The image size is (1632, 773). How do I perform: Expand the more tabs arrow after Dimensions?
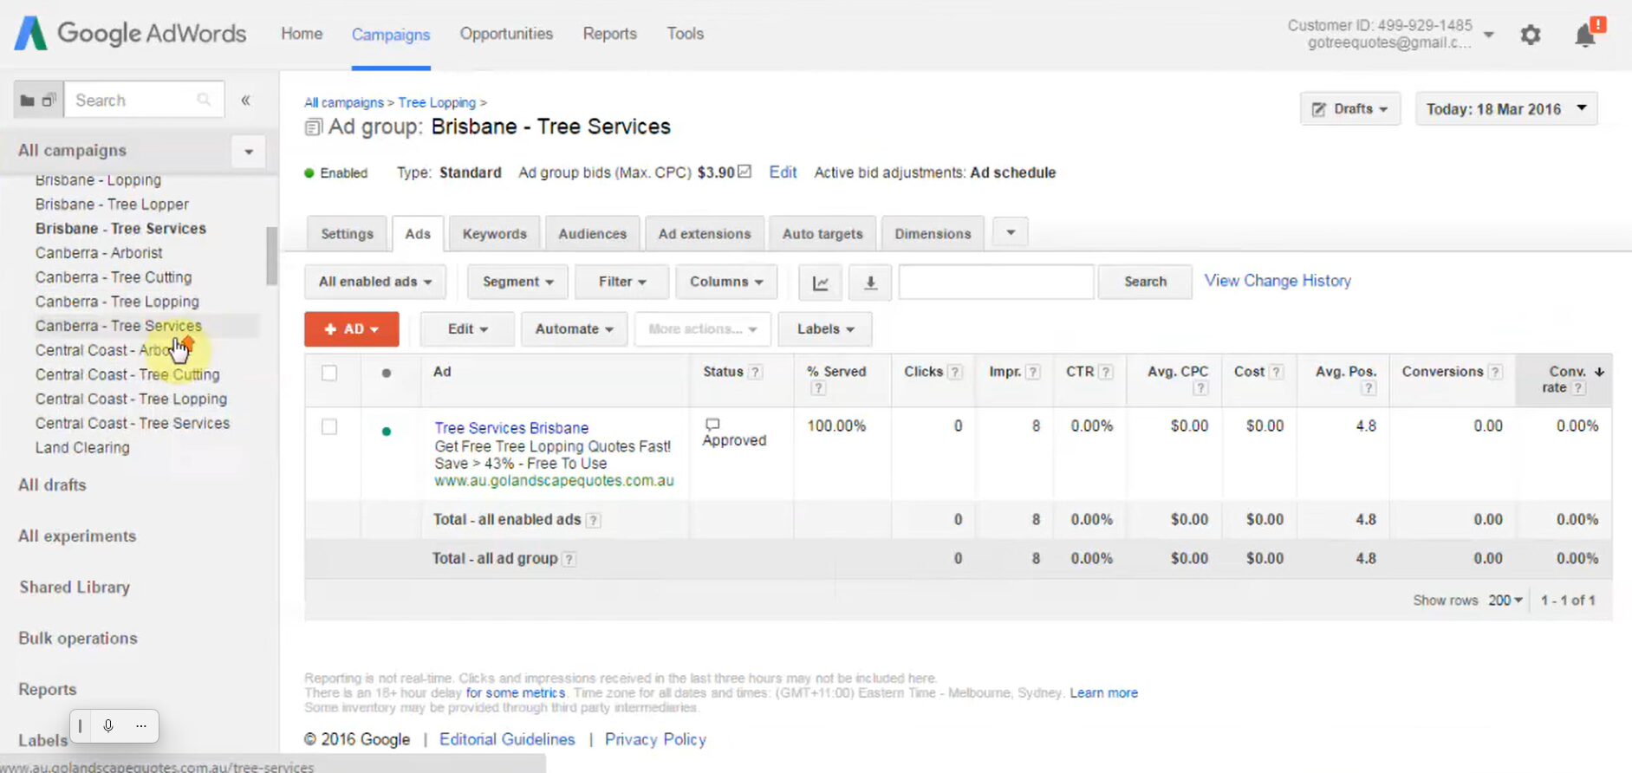[x=1011, y=232]
